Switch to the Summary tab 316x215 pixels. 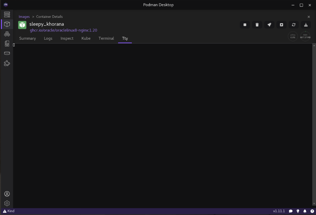click(27, 38)
